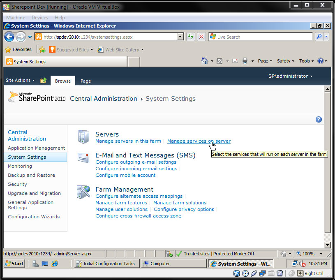Open Application Management in sidebar

36,148
